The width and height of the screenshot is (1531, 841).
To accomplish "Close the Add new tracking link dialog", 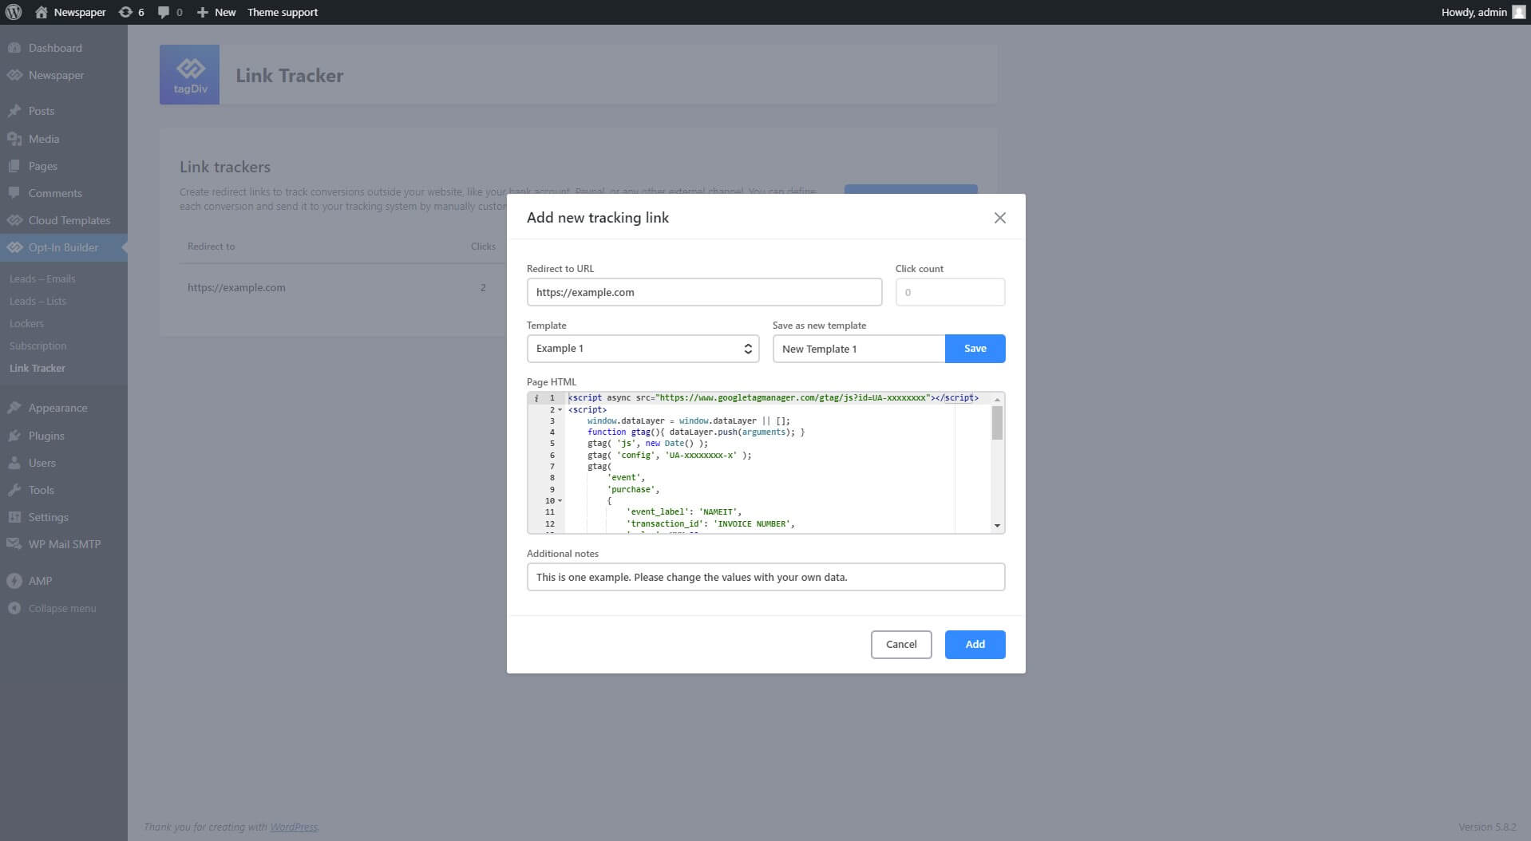I will [999, 218].
